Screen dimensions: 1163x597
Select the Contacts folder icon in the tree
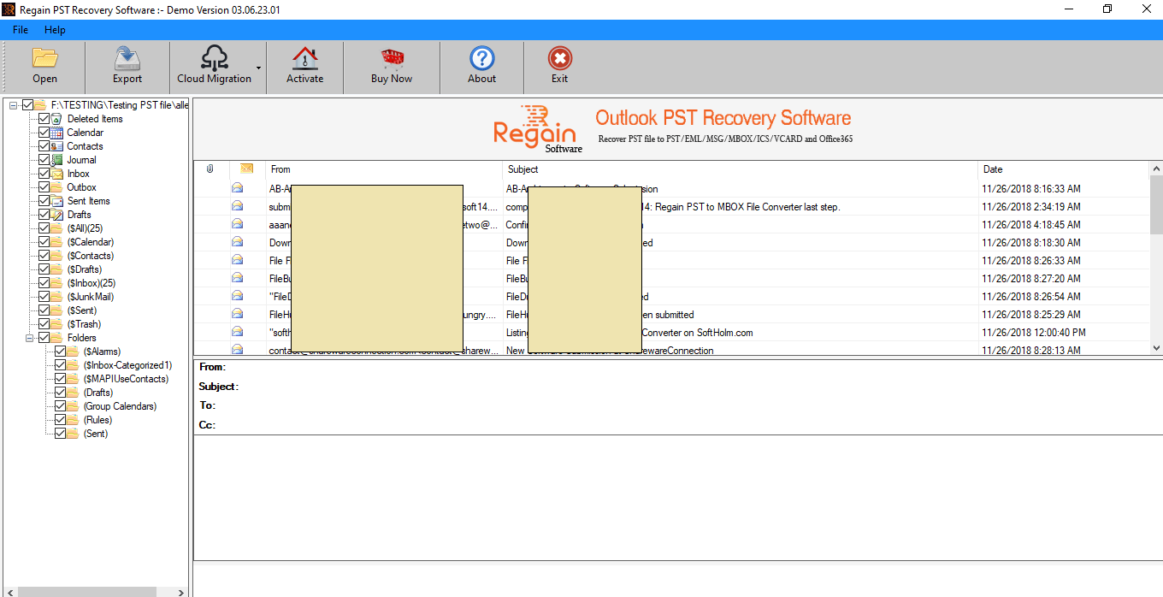coord(59,145)
